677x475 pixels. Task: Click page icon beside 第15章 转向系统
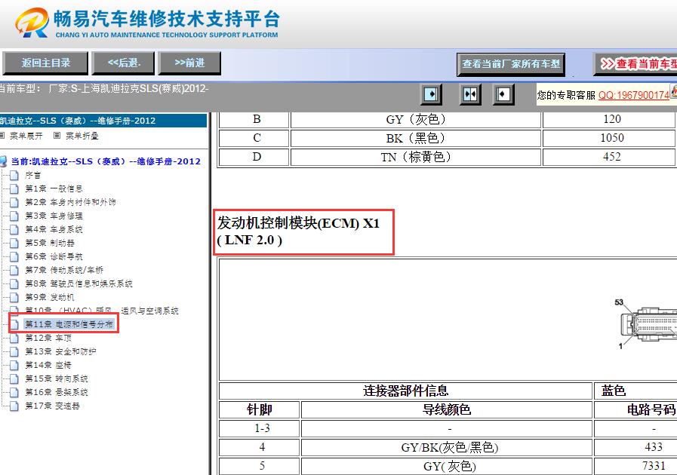[14, 378]
